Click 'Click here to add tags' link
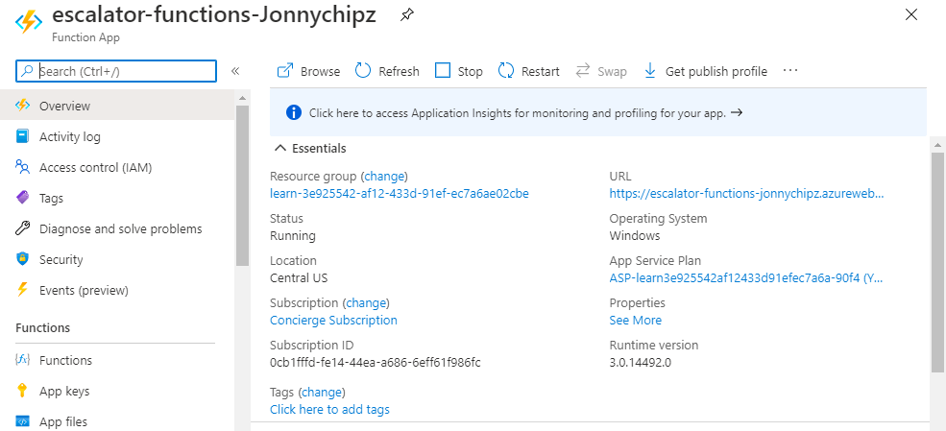The width and height of the screenshot is (946, 431). pos(329,410)
